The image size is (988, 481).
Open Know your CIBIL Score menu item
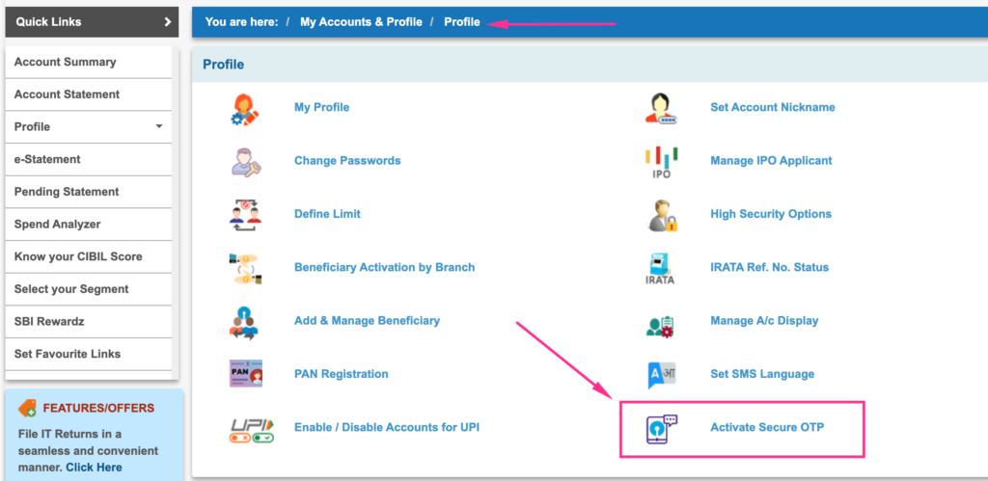[78, 256]
